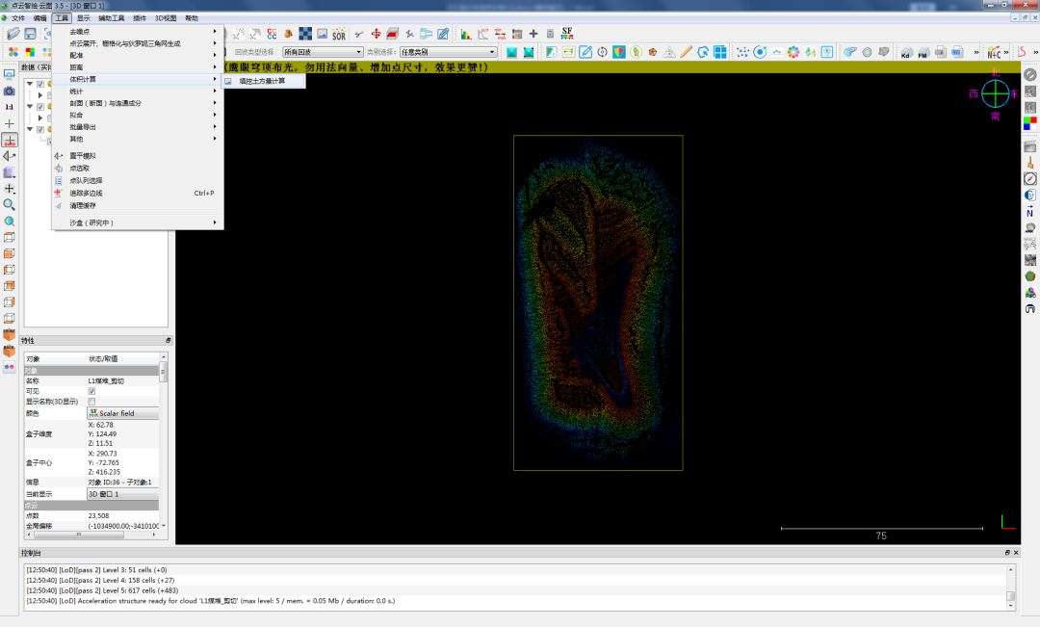
Task: Open the Scalar field color dropdown
Action: click(123, 413)
